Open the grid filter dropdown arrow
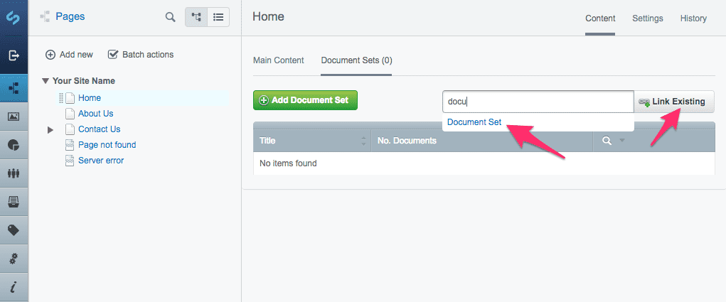726x302 pixels. coord(622,141)
